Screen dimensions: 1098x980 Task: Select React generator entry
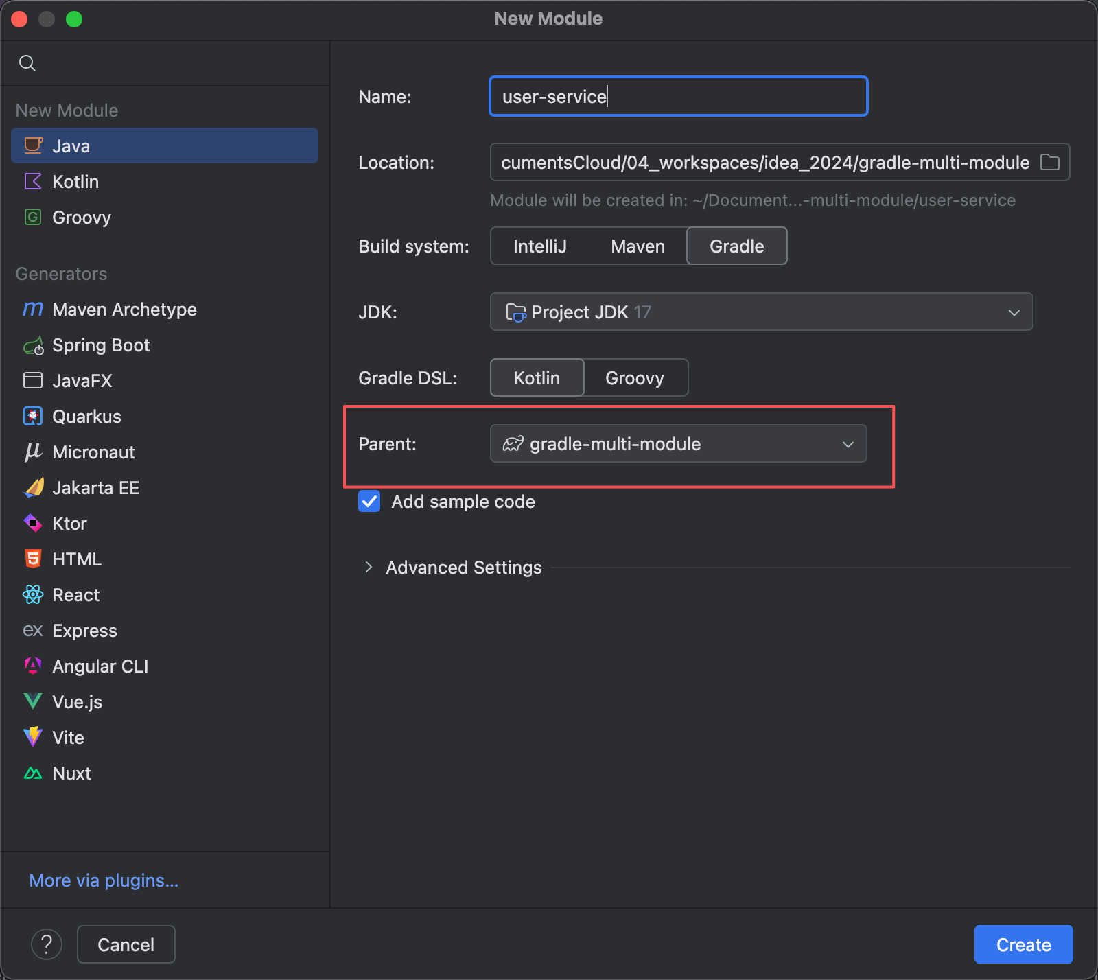point(165,594)
